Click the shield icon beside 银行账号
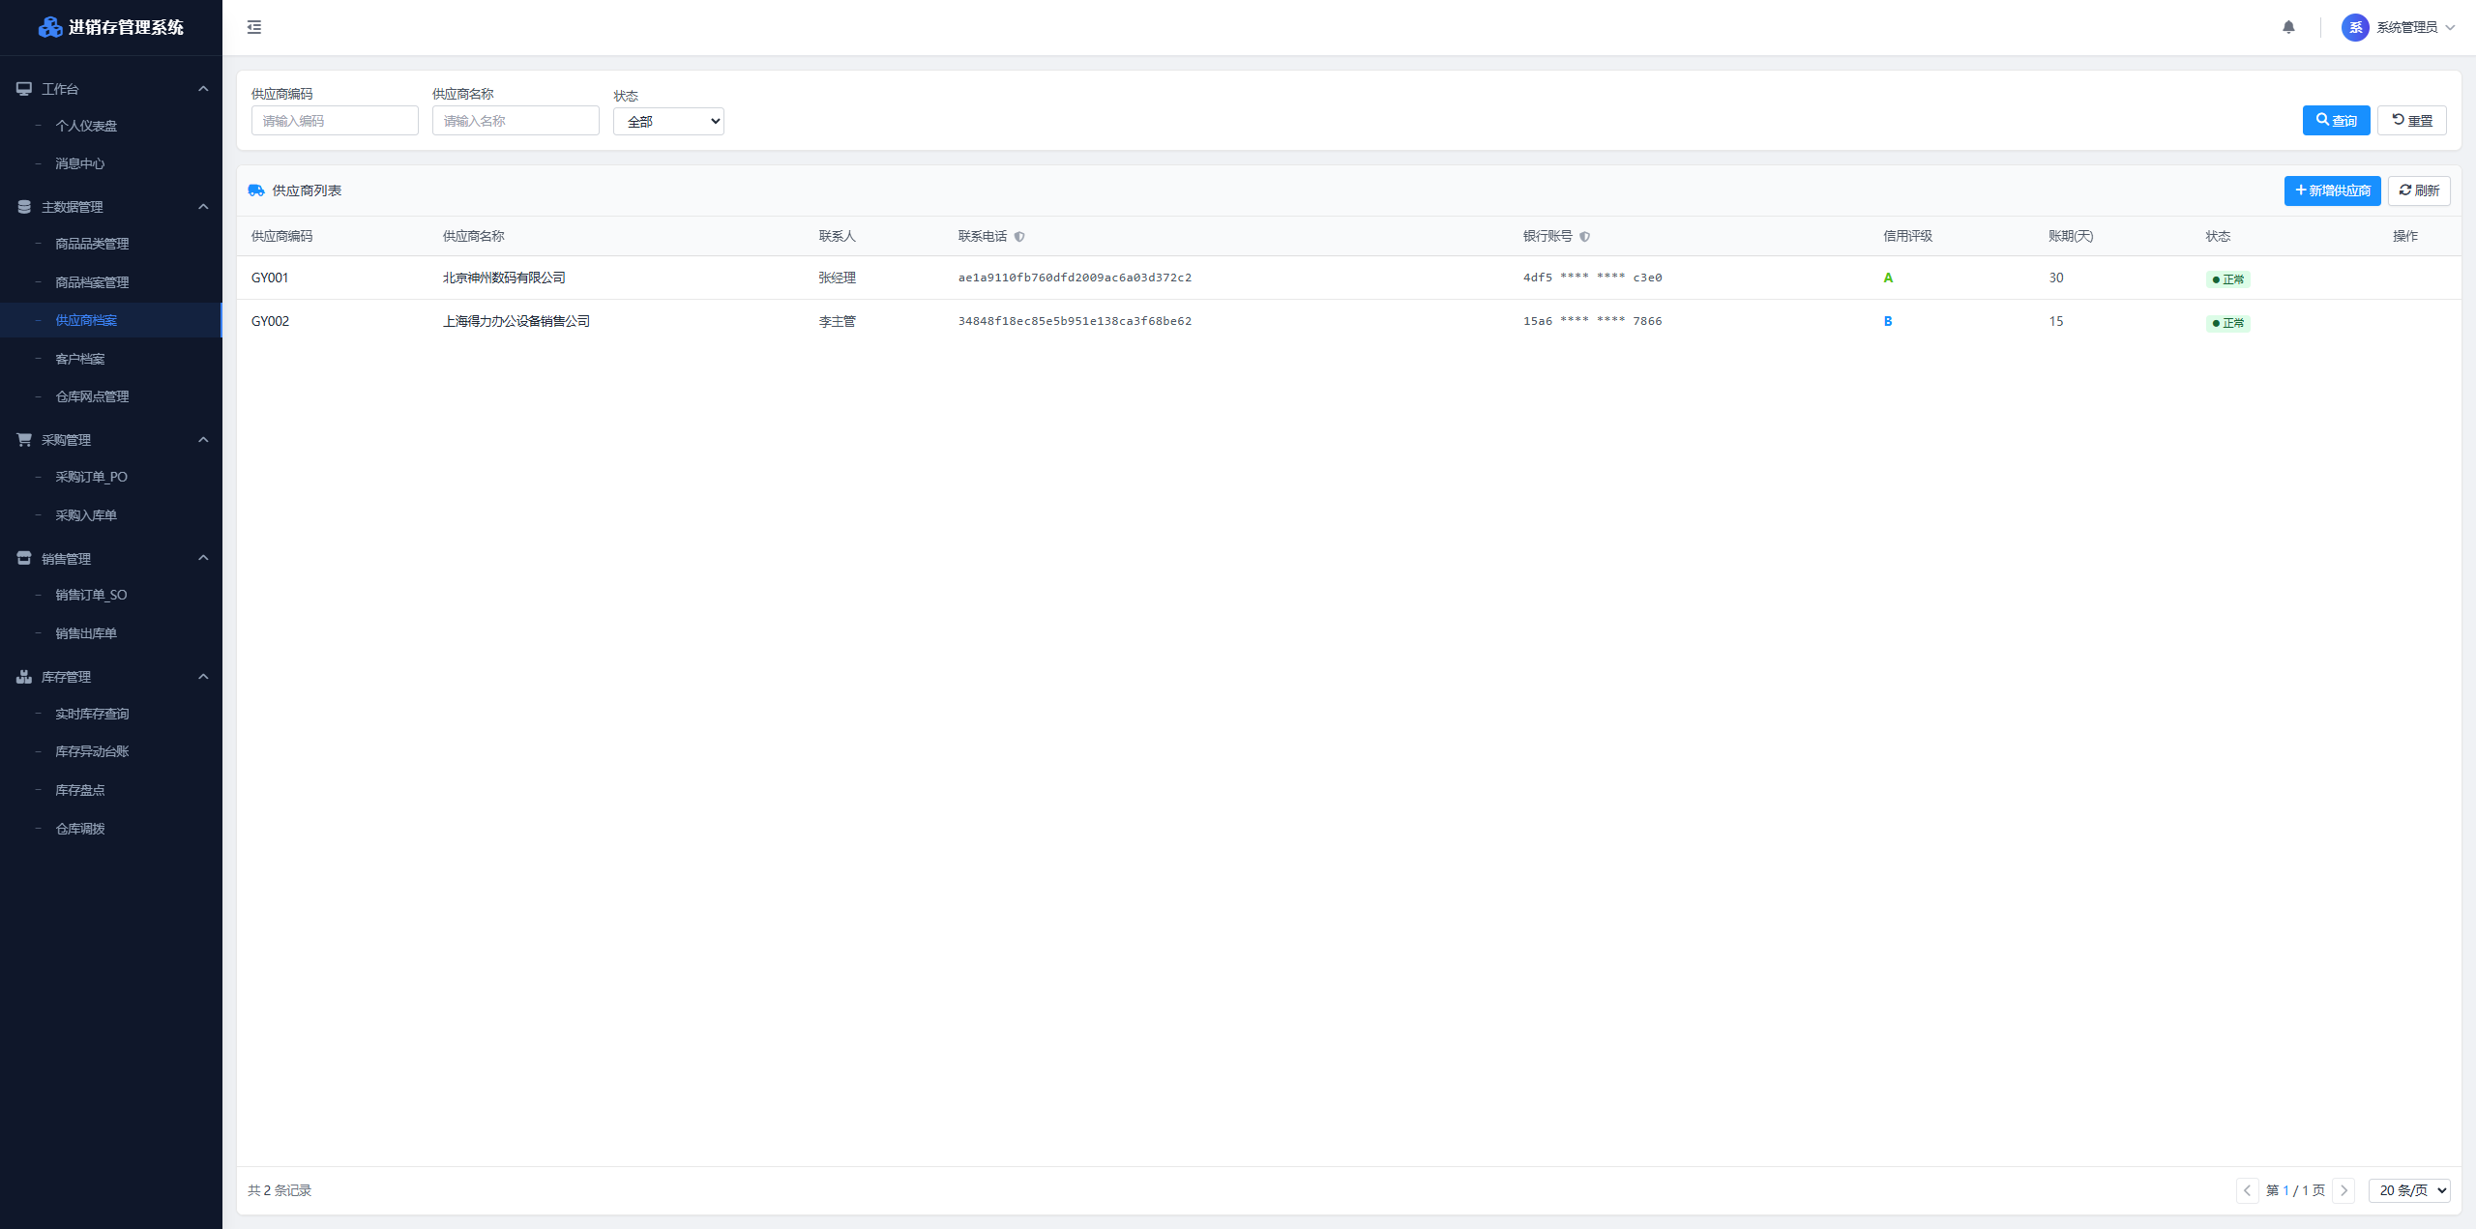2476x1229 pixels. 1584,237
